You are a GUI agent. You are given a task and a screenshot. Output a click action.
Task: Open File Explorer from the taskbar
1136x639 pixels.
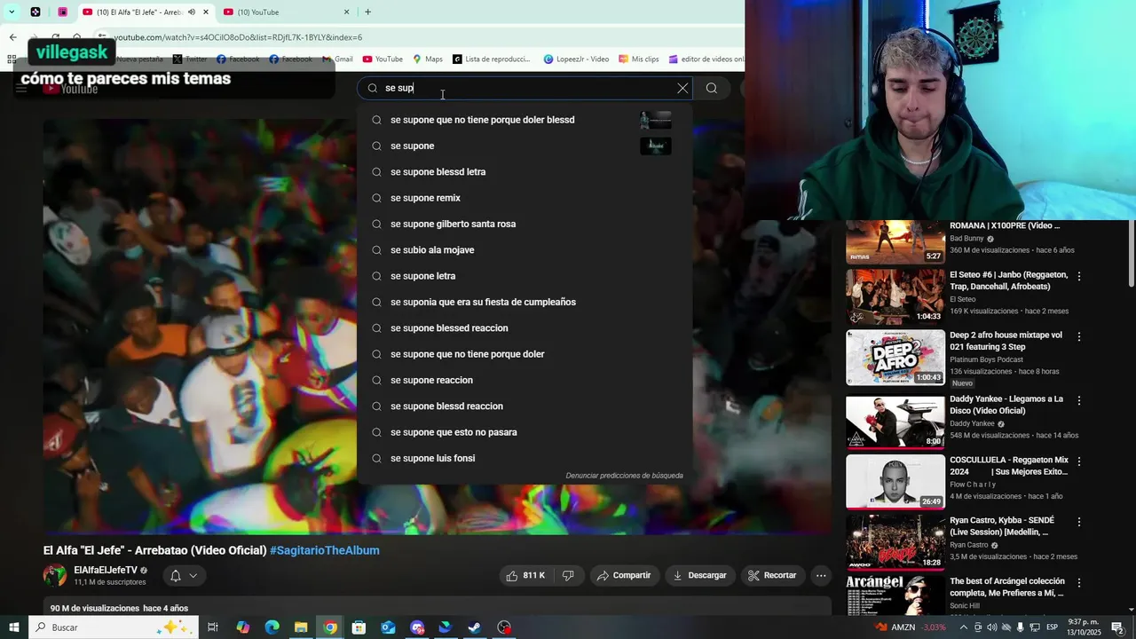pos(301,627)
